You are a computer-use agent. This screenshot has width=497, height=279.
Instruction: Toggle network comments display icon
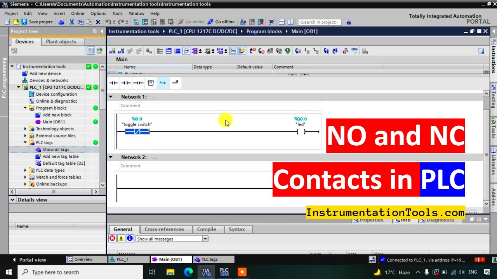[x=233, y=51]
